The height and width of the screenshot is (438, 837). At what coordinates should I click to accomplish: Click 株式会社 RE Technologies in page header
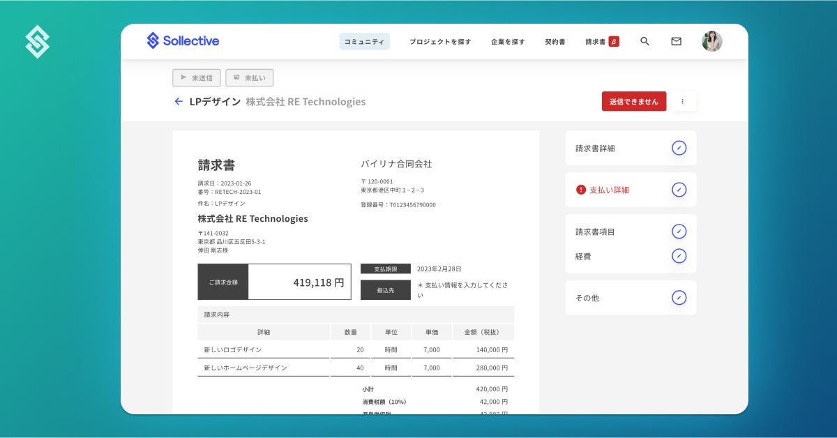point(306,102)
